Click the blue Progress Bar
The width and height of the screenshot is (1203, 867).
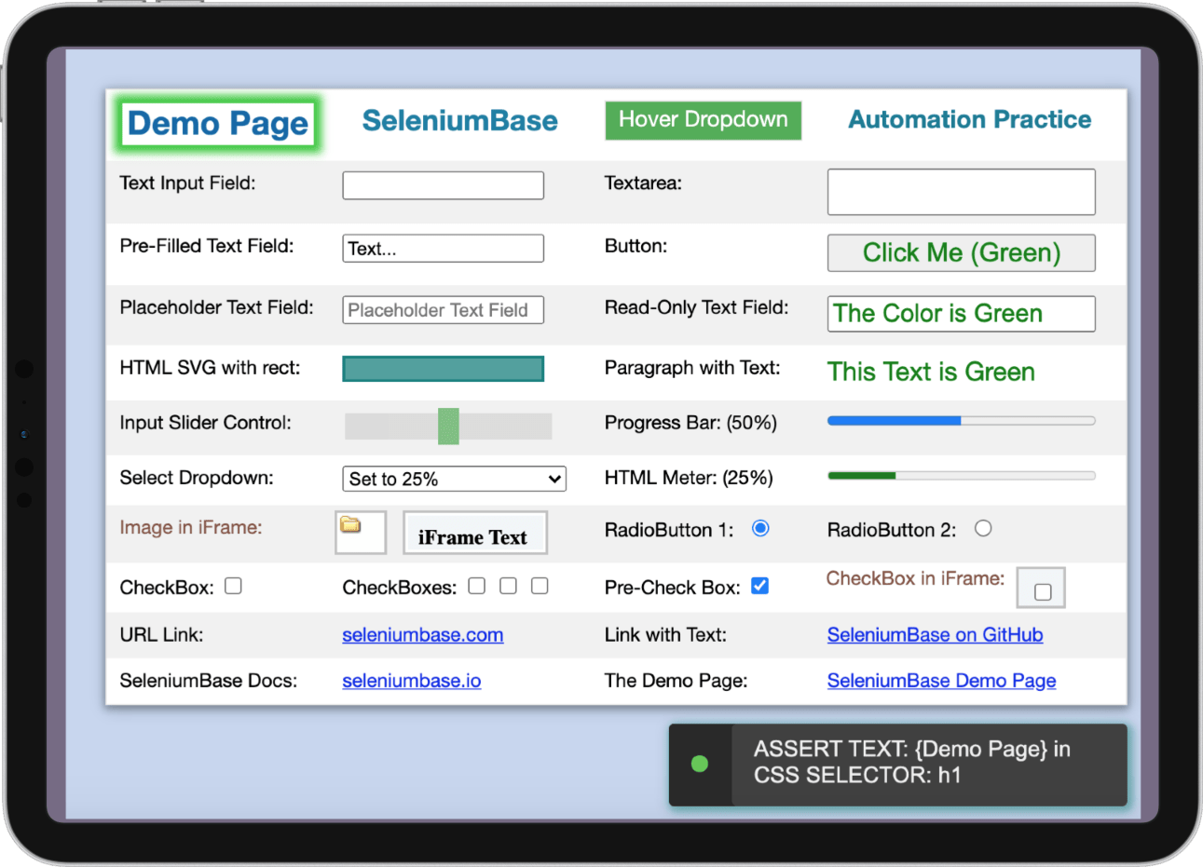pos(961,421)
